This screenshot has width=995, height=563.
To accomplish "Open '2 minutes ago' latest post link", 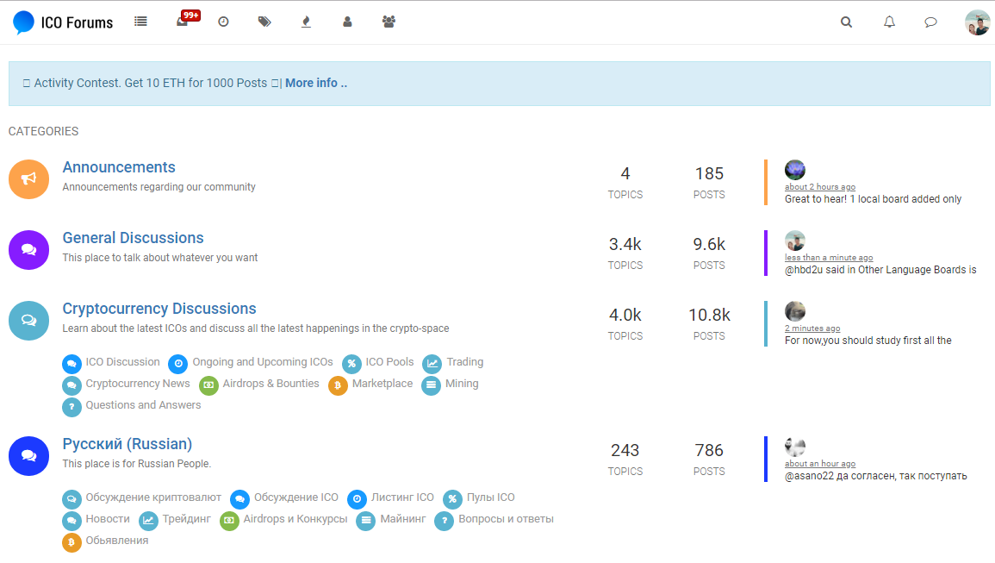I will point(812,328).
